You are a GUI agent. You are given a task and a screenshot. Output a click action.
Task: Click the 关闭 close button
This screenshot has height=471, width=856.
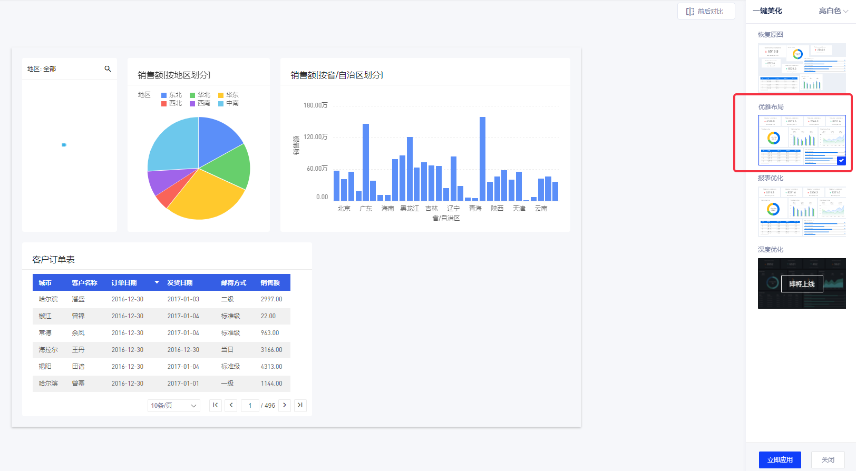[x=828, y=460]
